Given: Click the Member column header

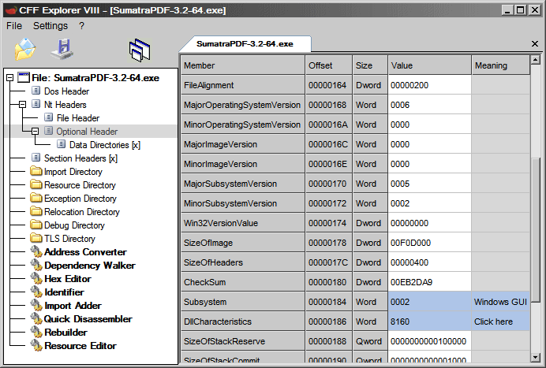Looking at the screenshot, I should coord(243,65).
